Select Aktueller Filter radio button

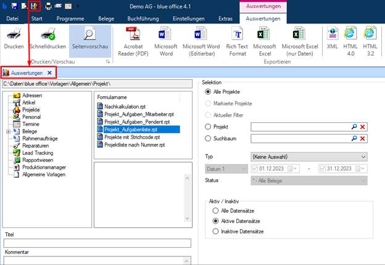click(x=208, y=115)
